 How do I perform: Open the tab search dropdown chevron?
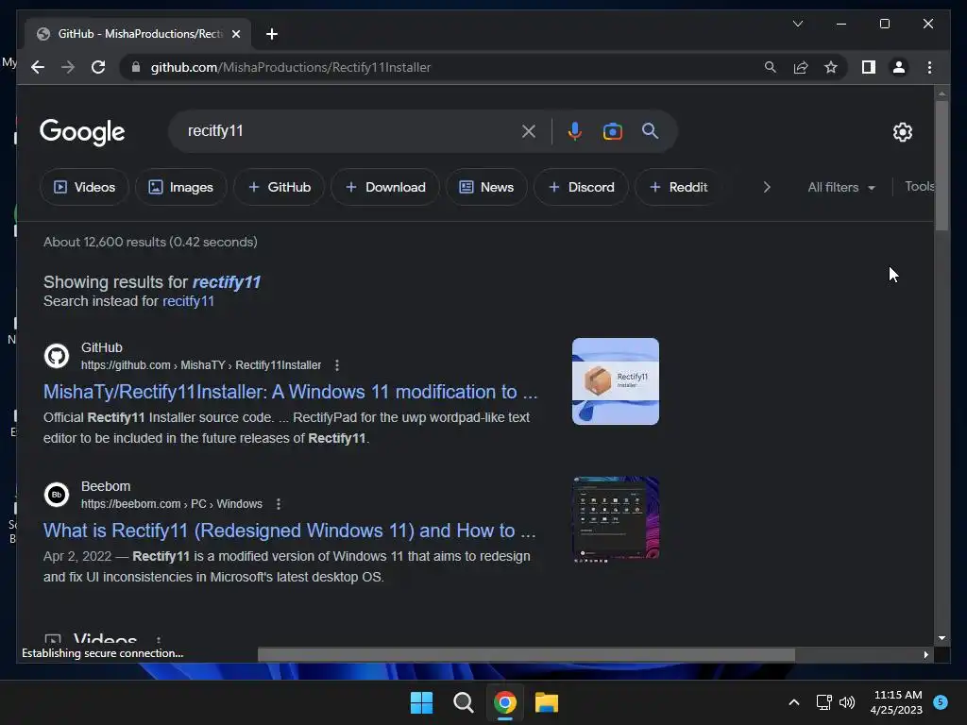click(x=797, y=24)
